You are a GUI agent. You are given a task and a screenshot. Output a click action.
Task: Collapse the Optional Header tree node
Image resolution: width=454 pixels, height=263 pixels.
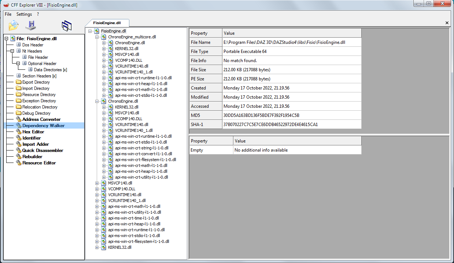18,63
